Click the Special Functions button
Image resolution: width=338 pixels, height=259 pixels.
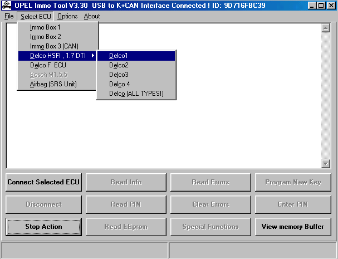(210, 227)
